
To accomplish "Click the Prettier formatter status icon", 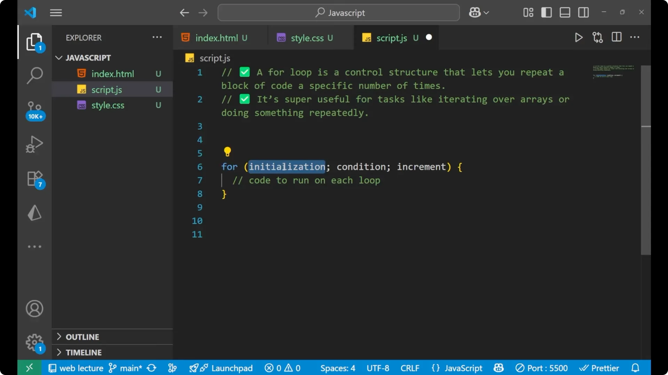I will (599, 368).
